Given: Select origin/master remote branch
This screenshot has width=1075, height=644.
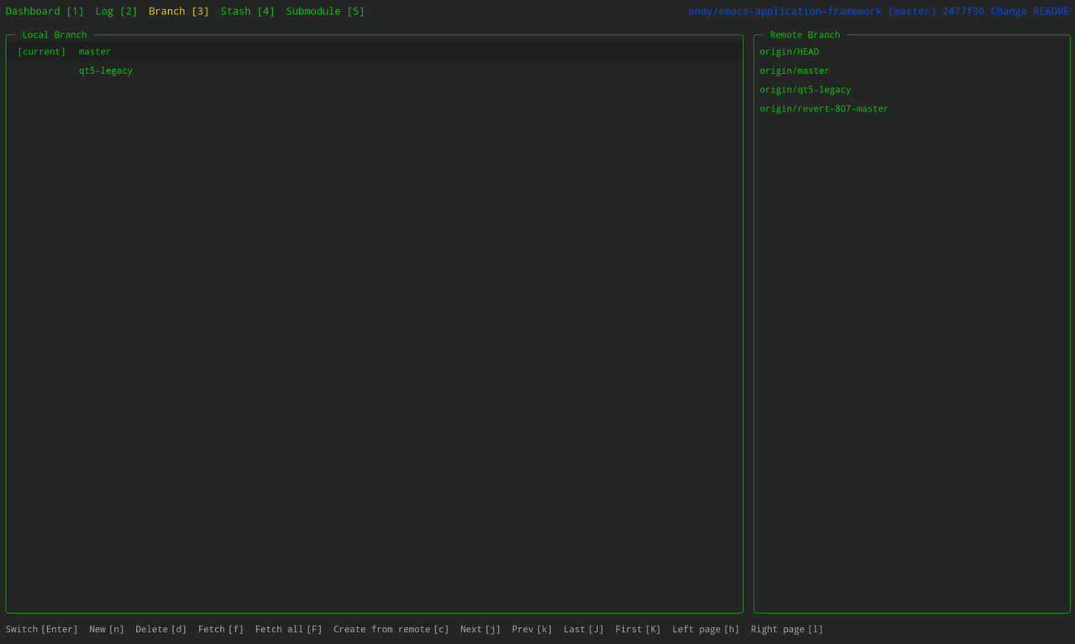Looking at the screenshot, I should pos(794,71).
